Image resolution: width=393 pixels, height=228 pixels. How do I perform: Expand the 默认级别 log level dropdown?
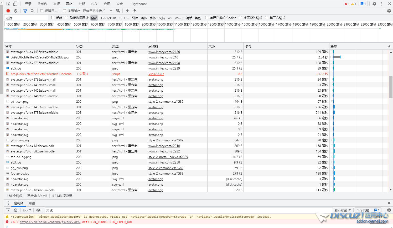pos(343,210)
